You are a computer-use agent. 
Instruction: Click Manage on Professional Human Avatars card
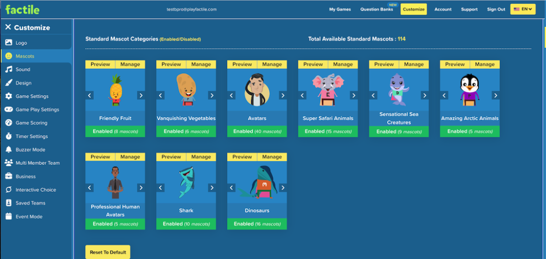pos(130,157)
